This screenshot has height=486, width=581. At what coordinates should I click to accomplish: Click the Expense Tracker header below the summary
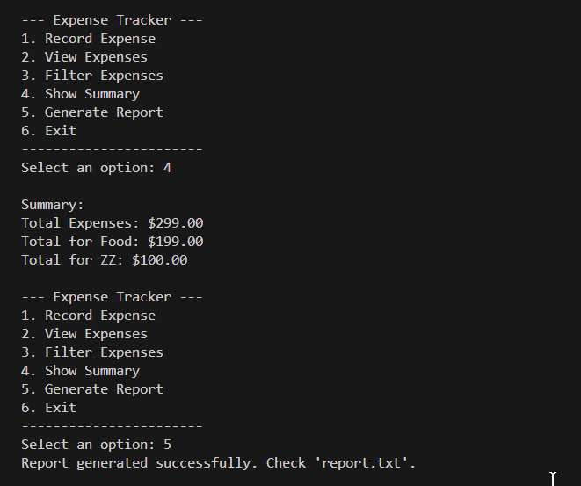(112, 297)
